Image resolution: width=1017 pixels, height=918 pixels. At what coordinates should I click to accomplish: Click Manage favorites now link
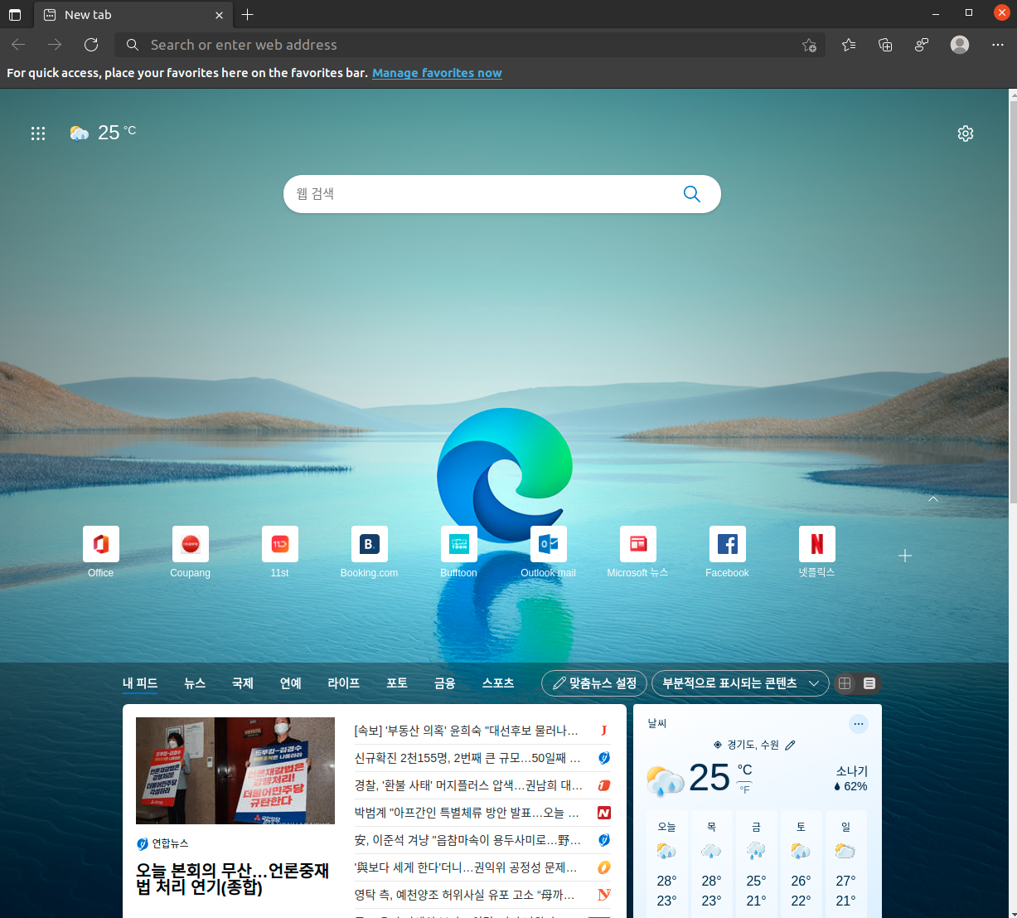coord(437,73)
